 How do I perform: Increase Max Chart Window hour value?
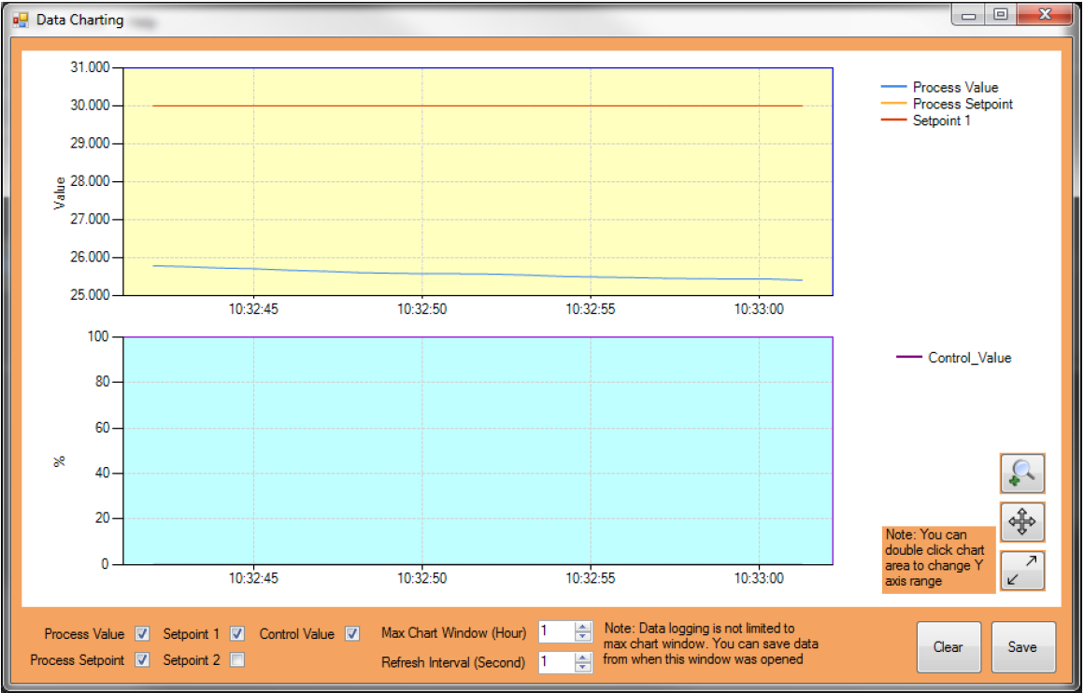583,628
